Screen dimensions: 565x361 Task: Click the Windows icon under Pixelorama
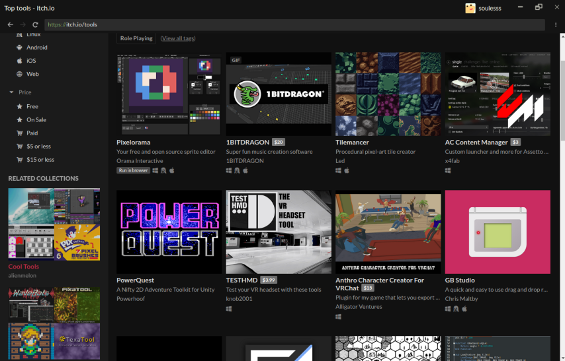coord(155,170)
